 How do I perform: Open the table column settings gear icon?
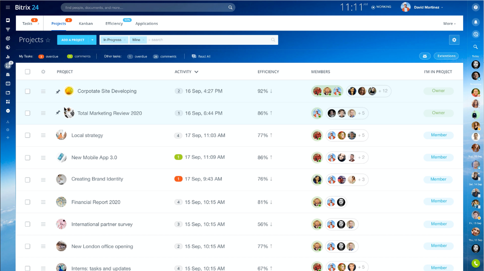click(43, 72)
